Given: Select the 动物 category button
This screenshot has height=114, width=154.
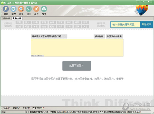Looking at the screenshot, I should point(44,27).
